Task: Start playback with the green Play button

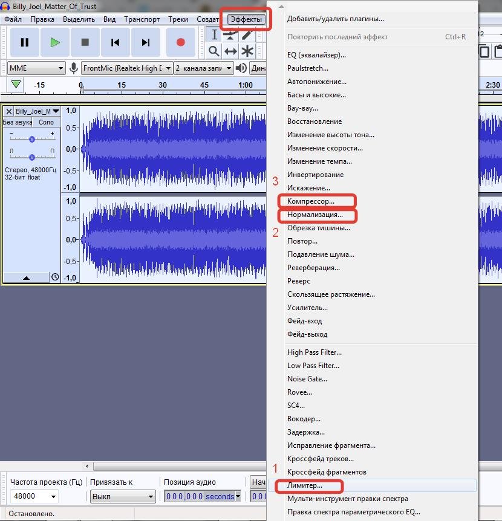Action: tap(55, 42)
